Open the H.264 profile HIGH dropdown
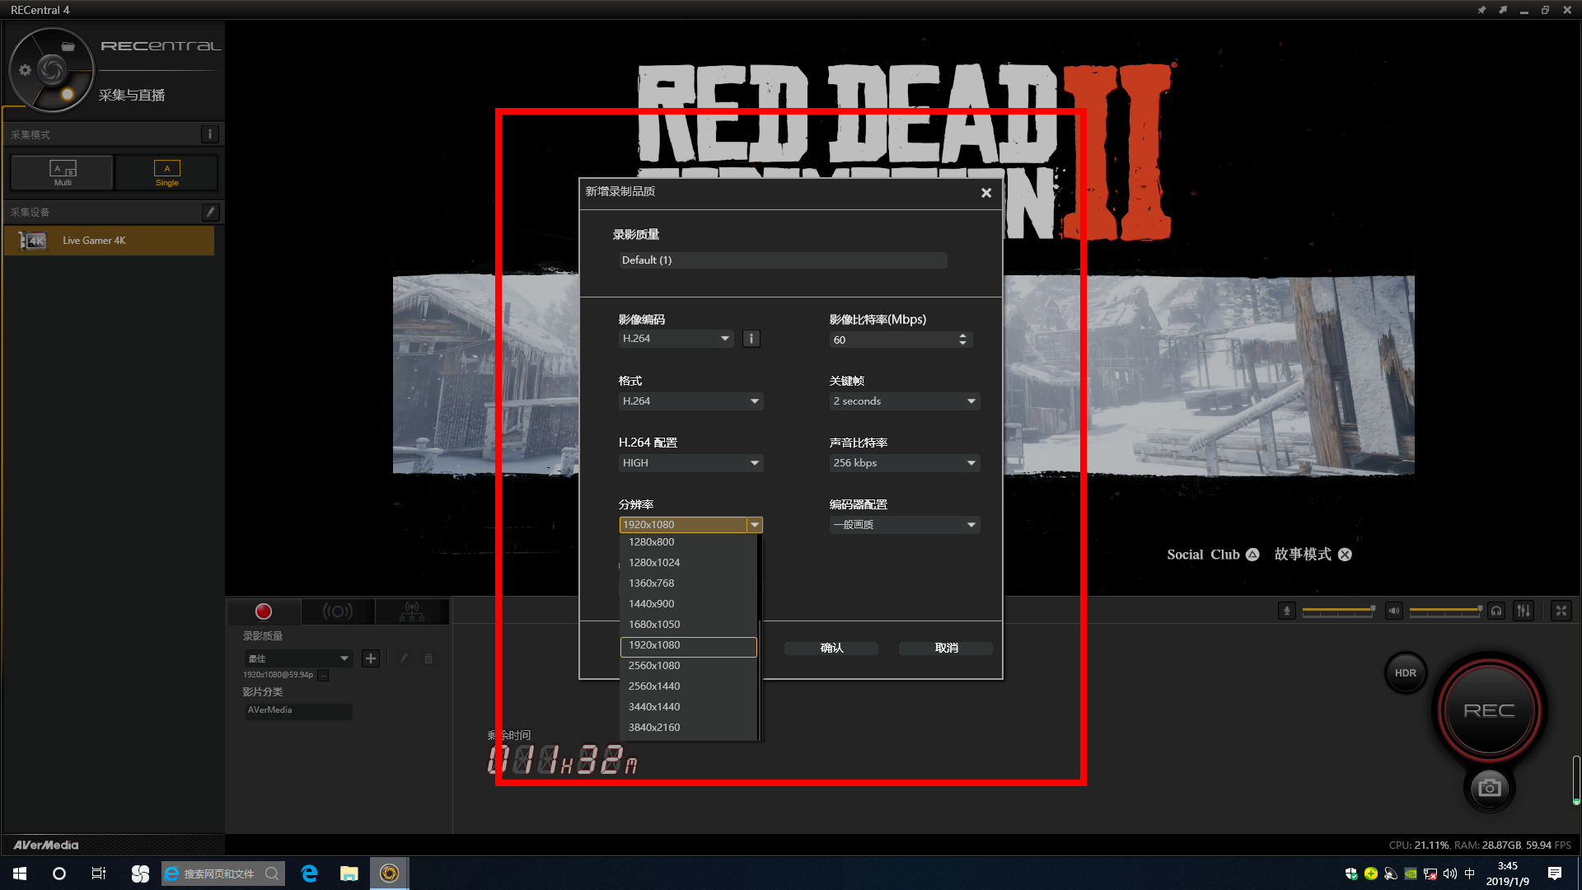This screenshot has width=1582, height=890. pos(690,463)
